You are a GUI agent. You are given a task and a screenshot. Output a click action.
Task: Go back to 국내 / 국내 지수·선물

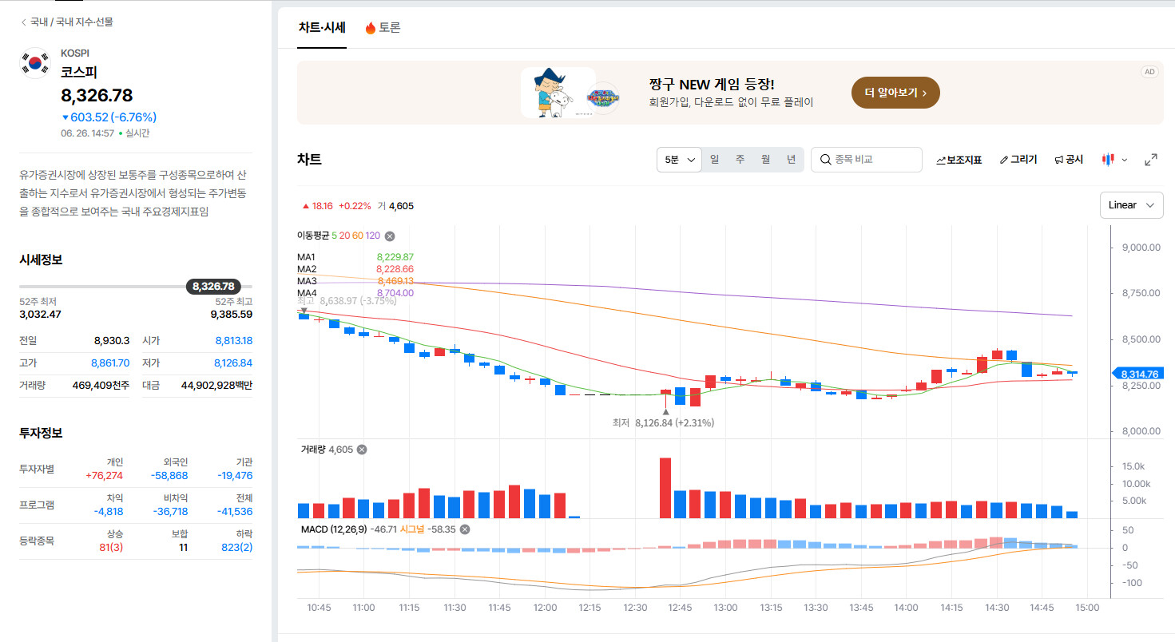[67, 22]
